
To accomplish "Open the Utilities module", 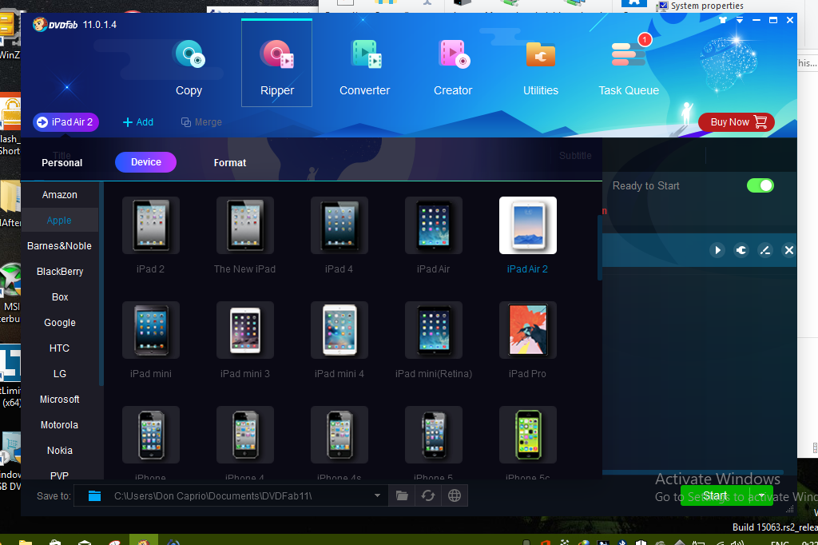I will pyautogui.click(x=541, y=68).
